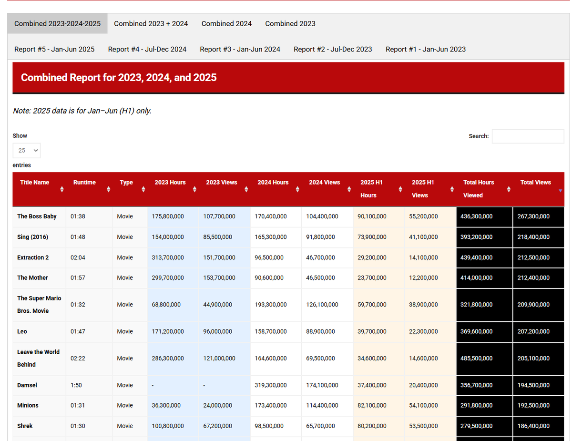Screen dimensions: 572x441
Task: Select the Report #3 - Jan-Jun 2024 tab
Action: (x=240, y=49)
